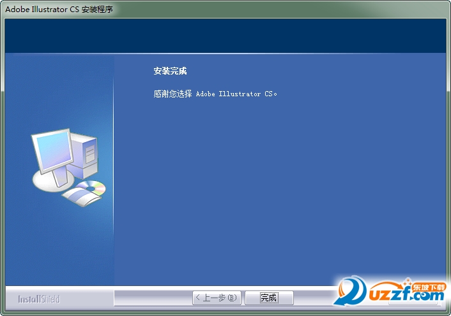This screenshot has height=316, width=451.
Task: Click the 完成 (Finish) button
Action: click(269, 298)
